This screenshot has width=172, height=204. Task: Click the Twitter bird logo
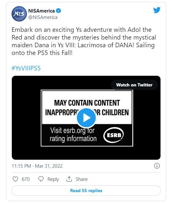(157, 10)
